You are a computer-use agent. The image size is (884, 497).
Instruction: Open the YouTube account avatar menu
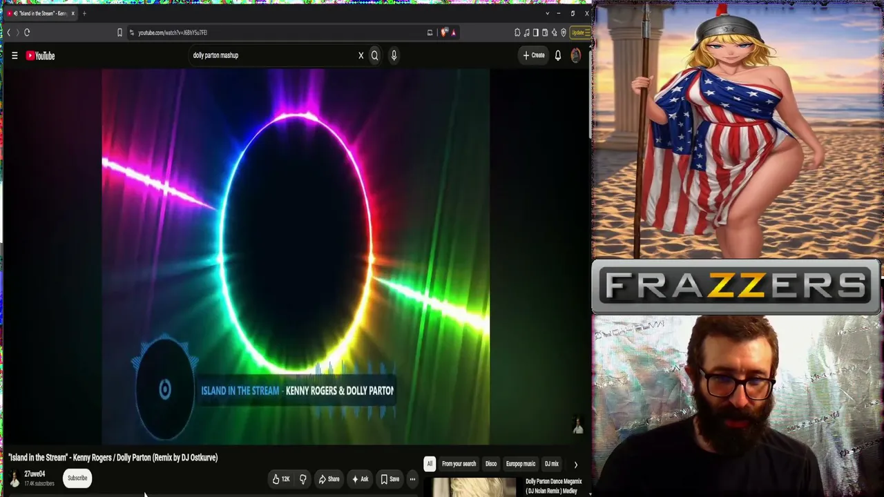point(575,56)
